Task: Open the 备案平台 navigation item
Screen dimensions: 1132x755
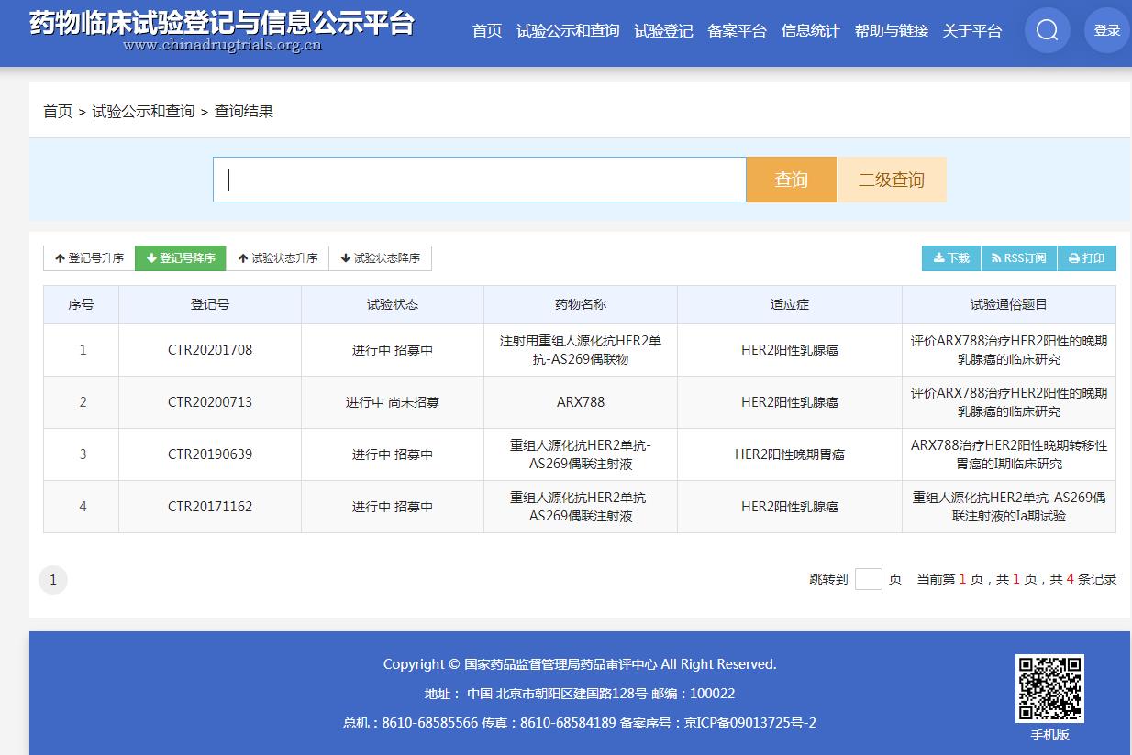Action: pyautogui.click(x=737, y=31)
